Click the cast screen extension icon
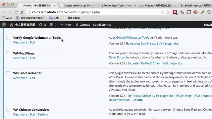The image size is (212, 119). [x=188, y=12]
